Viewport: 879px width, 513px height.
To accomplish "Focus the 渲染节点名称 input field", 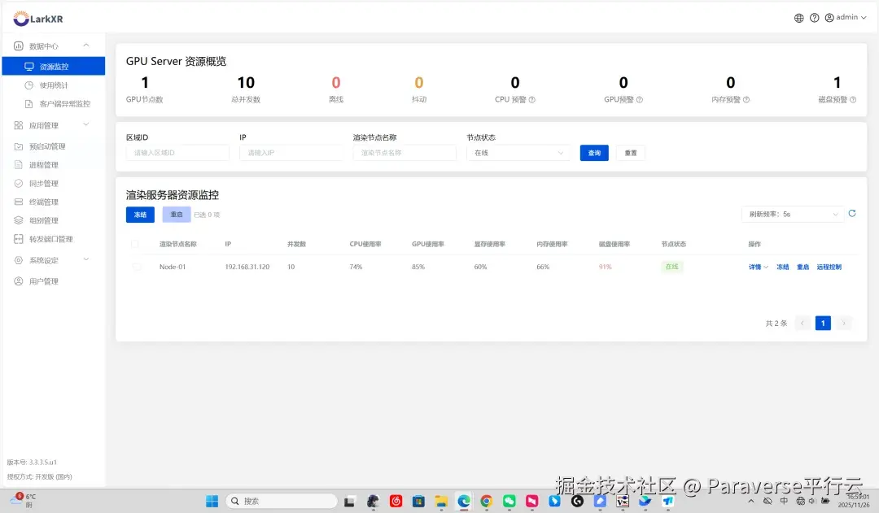I will (x=405, y=153).
